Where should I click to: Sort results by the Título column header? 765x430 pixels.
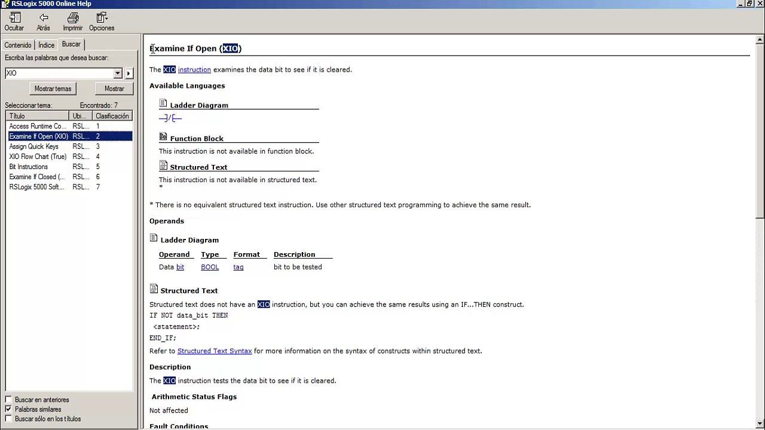coord(38,116)
